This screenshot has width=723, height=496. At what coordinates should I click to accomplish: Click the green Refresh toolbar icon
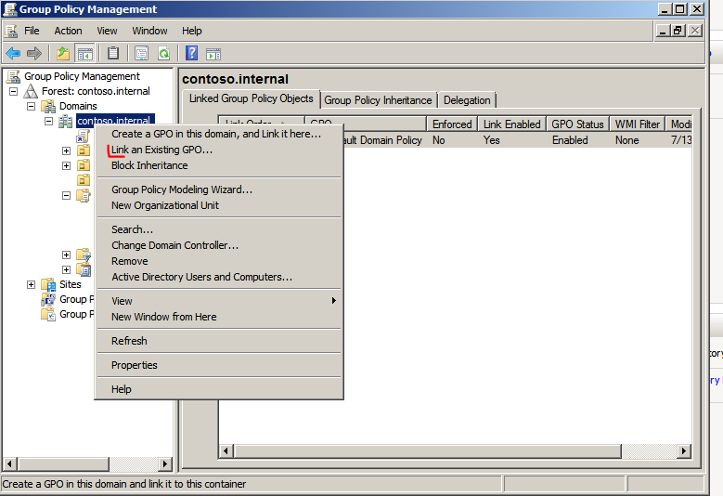(x=163, y=54)
